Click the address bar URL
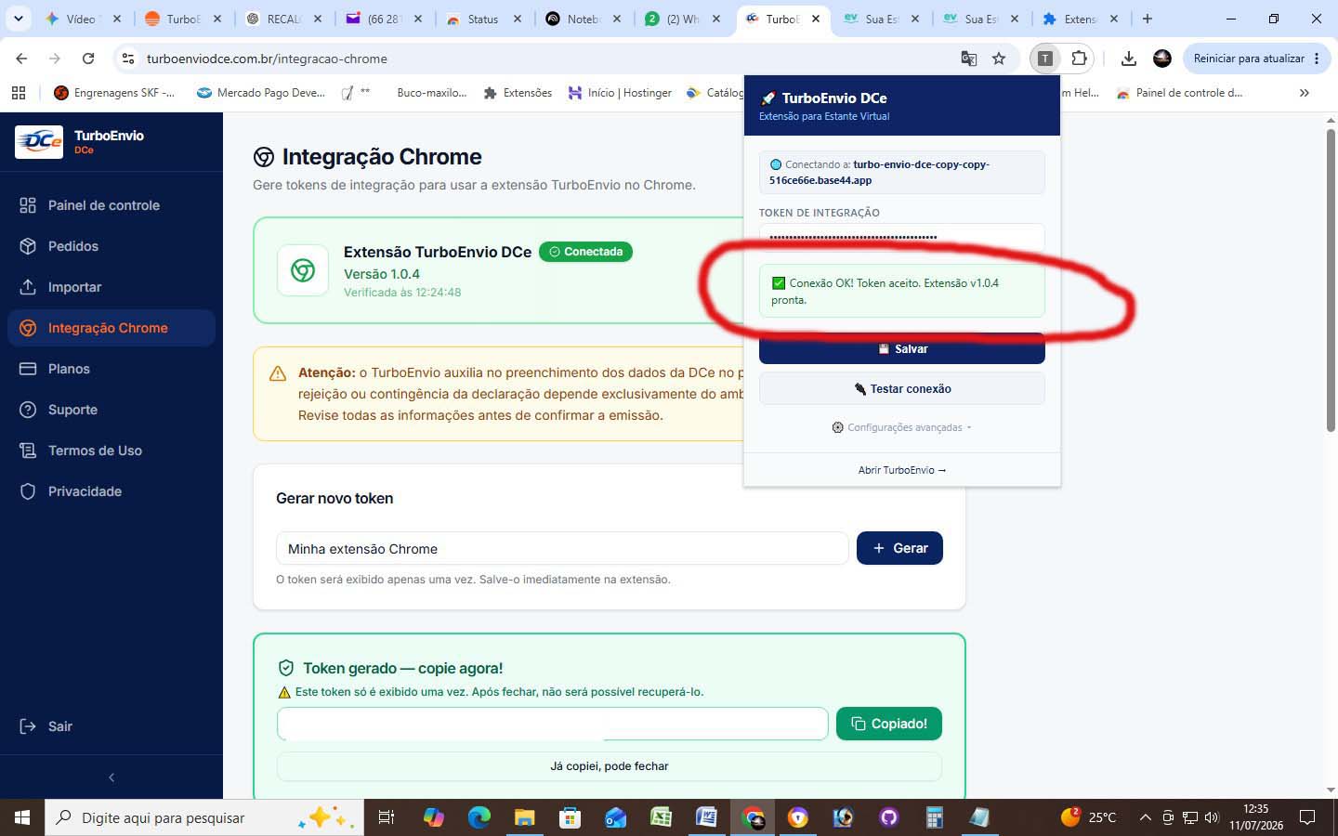 pos(267,59)
